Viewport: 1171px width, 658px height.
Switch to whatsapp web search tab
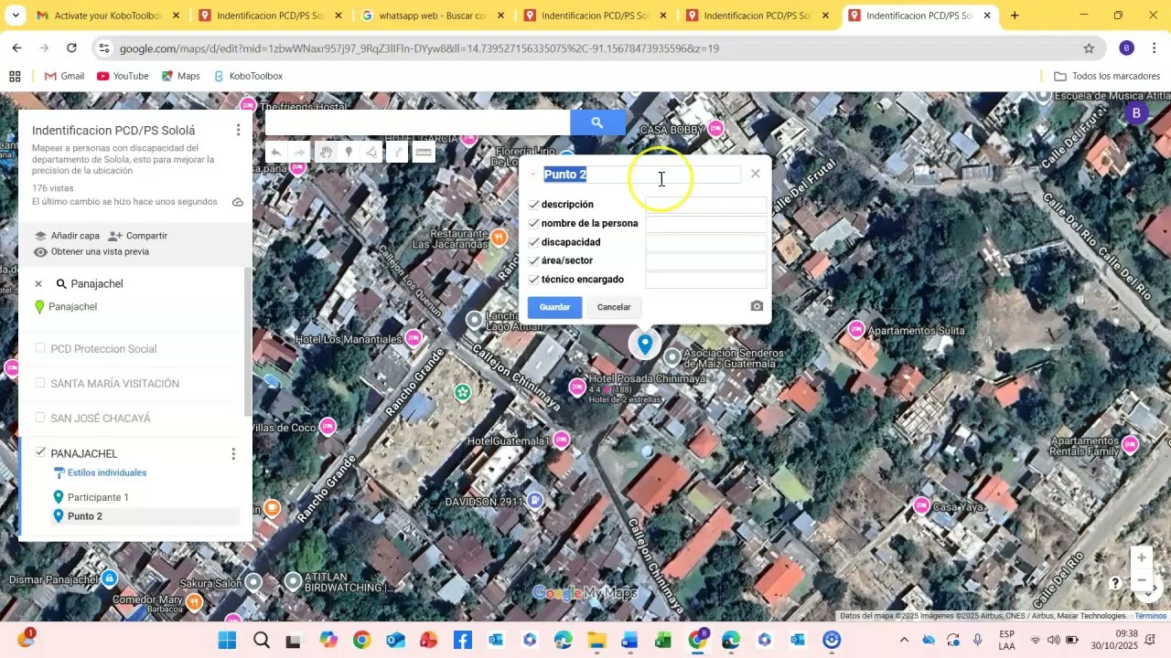click(x=433, y=16)
